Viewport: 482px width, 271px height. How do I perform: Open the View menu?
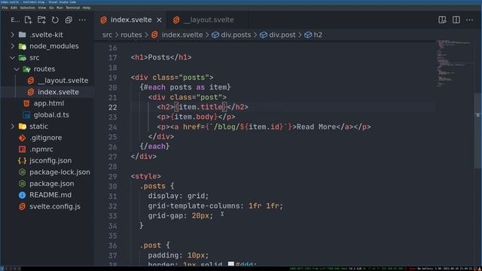pos(42,8)
